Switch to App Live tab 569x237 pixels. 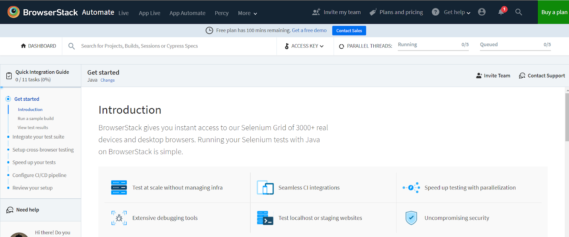pos(149,13)
